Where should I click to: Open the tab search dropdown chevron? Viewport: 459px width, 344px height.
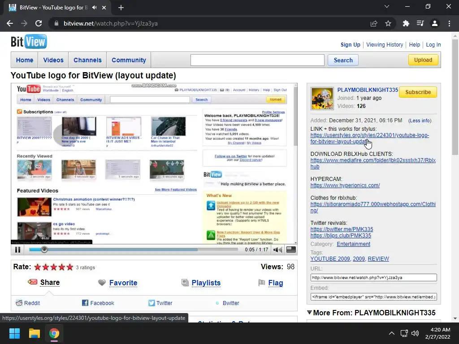387,6
